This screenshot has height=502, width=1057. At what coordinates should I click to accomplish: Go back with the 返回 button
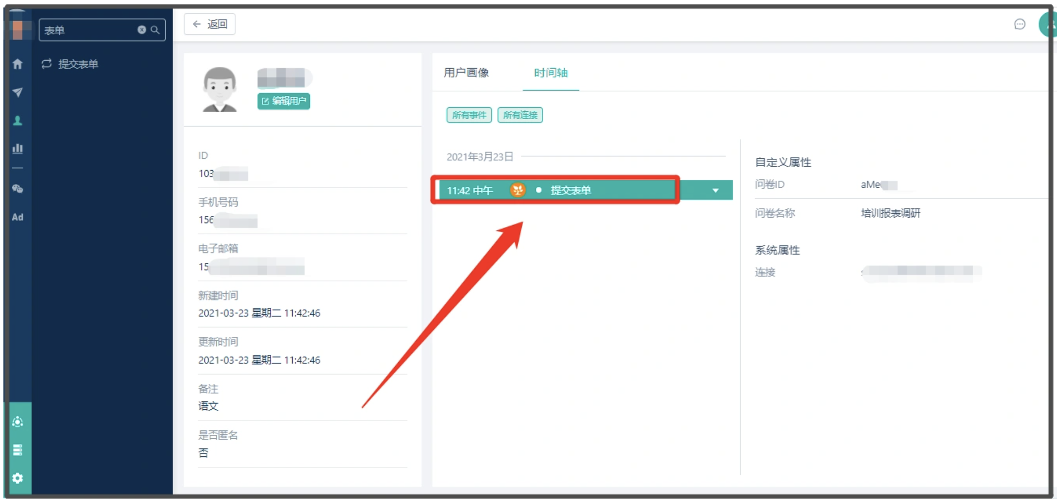point(210,24)
